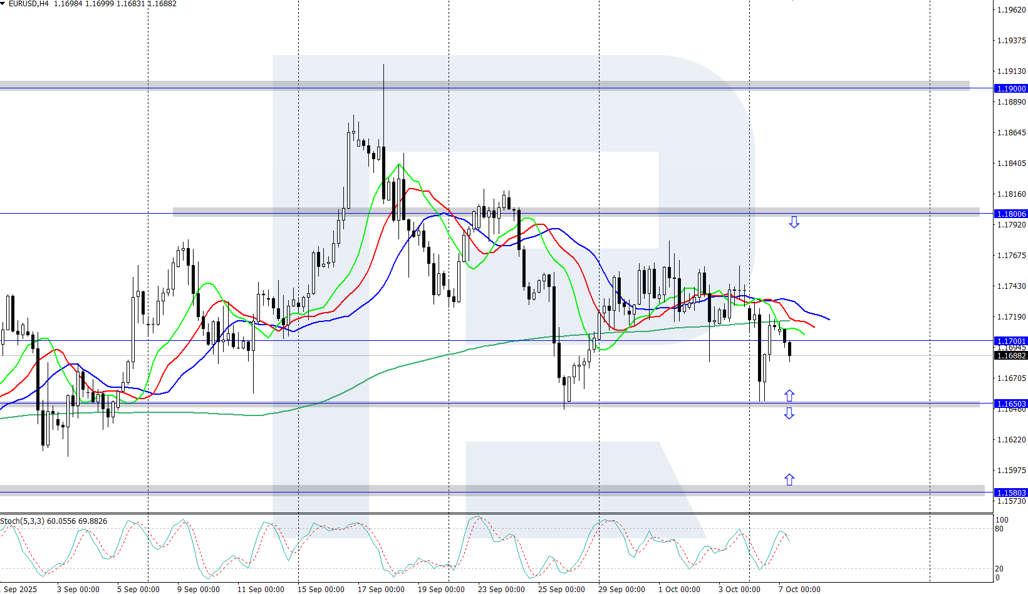Click the 7 Oct 00:00 date on time axis
The image size is (1028, 594).
pyautogui.click(x=799, y=589)
